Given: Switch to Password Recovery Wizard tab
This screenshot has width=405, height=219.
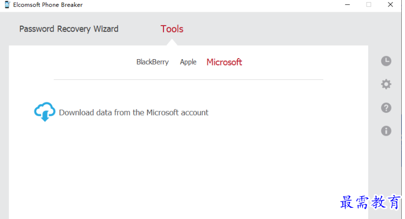Looking at the screenshot, I should click(69, 29).
